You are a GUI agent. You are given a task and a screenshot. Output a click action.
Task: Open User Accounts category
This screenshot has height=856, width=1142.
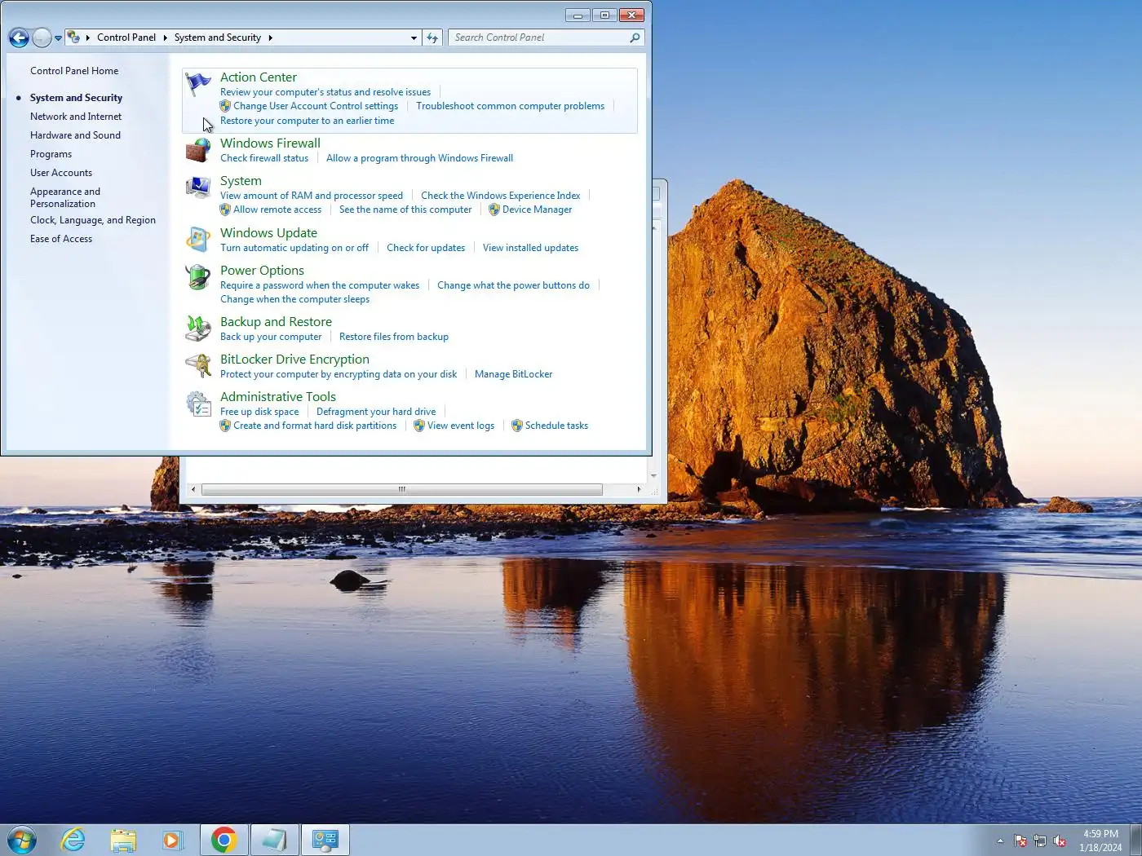click(61, 173)
